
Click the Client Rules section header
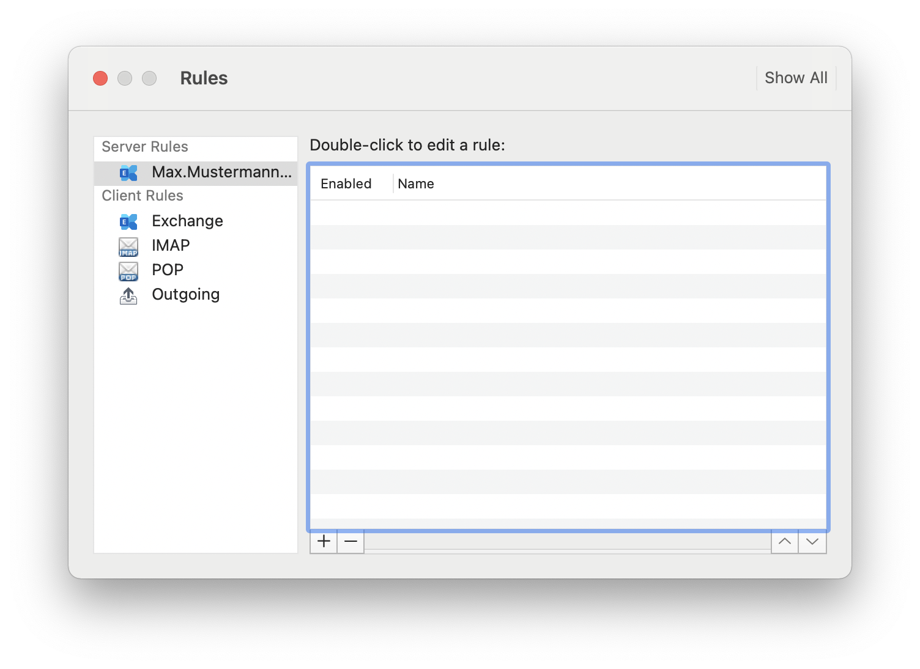pyautogui.click(x=142, y=196)
